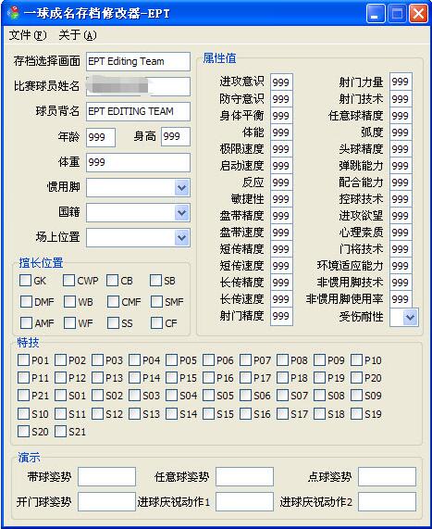This screenshot has height=529, width=432.
Task: Open the 关于(A) menu
Action: pos(78,35)
